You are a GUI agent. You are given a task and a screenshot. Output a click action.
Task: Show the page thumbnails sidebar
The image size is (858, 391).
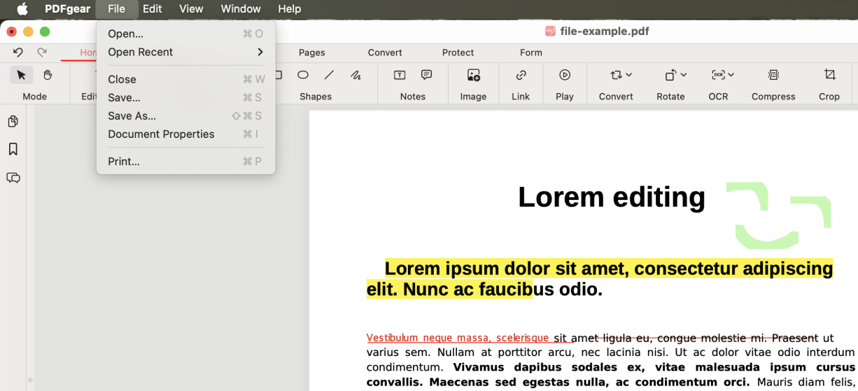13,122
